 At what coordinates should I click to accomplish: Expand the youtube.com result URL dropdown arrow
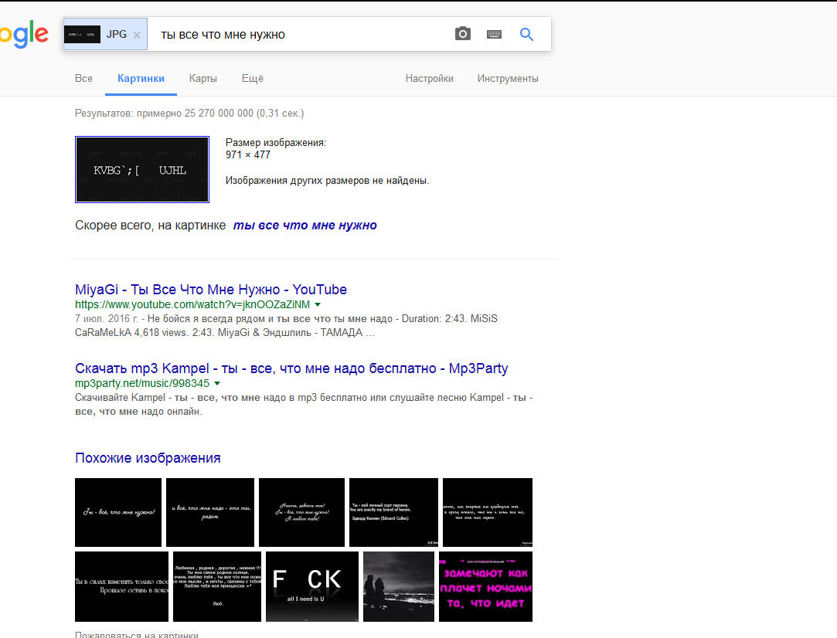click(x=318, y=304)
